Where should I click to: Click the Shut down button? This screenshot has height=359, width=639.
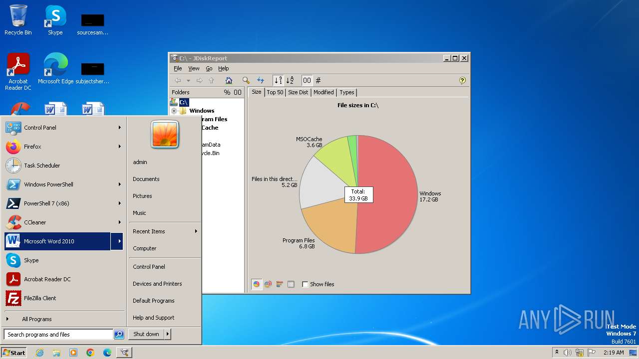(x=146, y=334)
